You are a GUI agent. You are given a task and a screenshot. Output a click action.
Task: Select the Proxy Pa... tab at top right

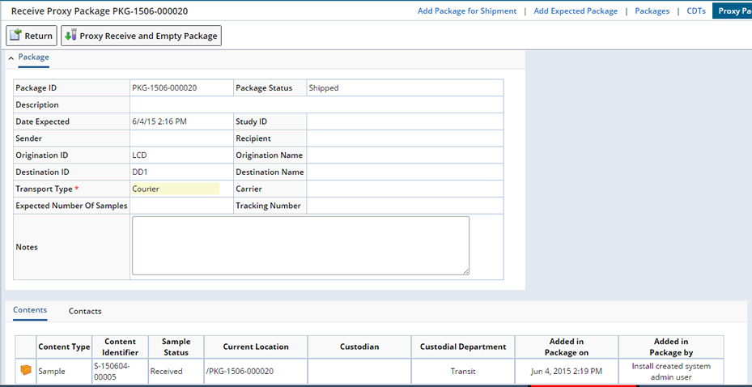pos(733,11)
